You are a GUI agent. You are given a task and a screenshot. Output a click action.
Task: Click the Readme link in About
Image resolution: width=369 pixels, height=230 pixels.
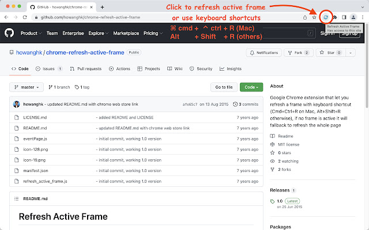tap(282, 136)
